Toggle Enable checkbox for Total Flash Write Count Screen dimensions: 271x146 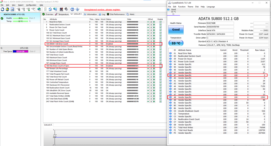point(161,101)
